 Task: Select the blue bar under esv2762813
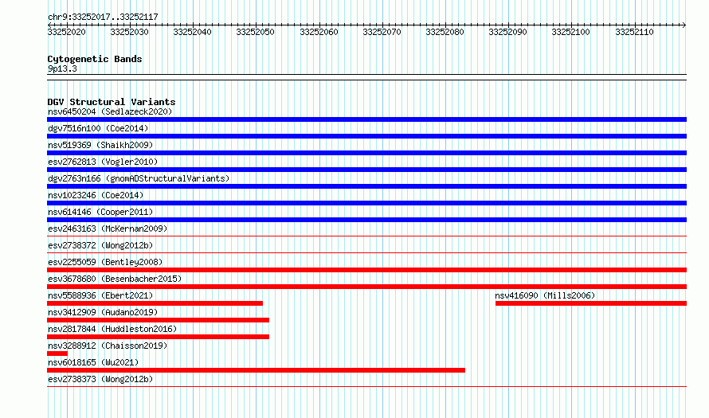[x=366, y=170]
